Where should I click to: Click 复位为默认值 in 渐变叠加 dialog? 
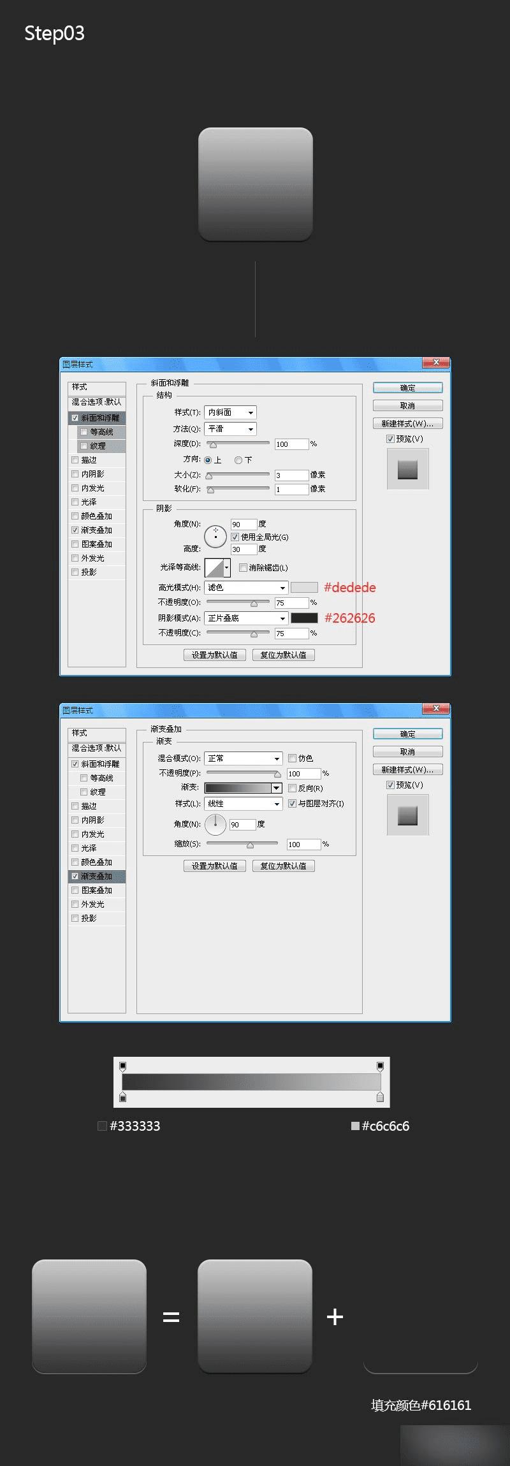(x=284, y=866)
